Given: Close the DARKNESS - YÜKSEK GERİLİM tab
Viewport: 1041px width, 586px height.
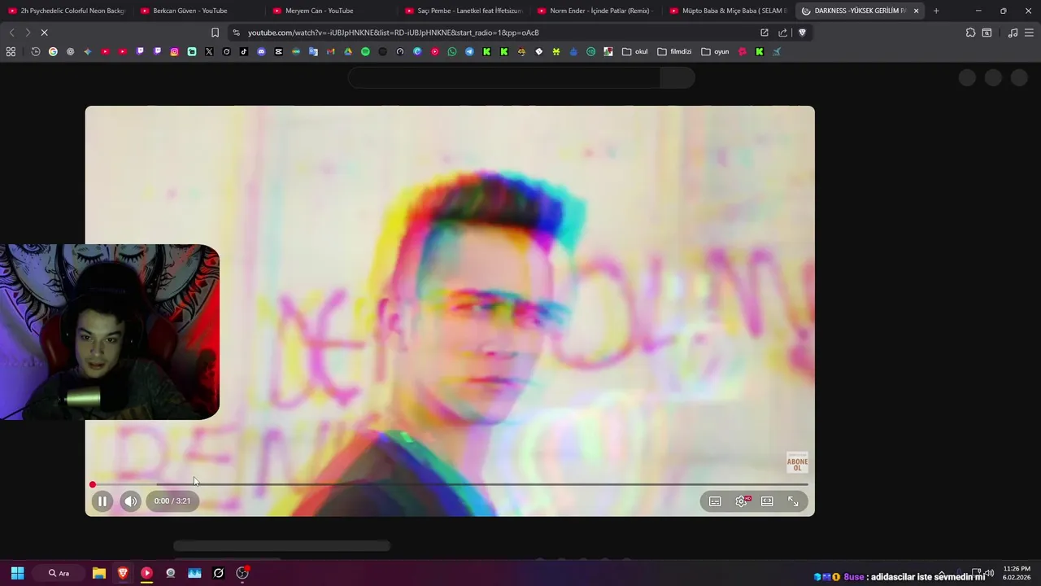Looking at the screenshot, I should [x=916, y=11].
